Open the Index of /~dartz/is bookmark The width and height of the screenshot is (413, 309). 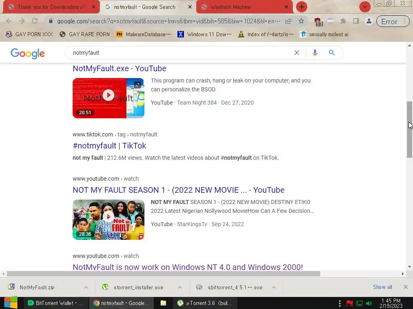266,34
